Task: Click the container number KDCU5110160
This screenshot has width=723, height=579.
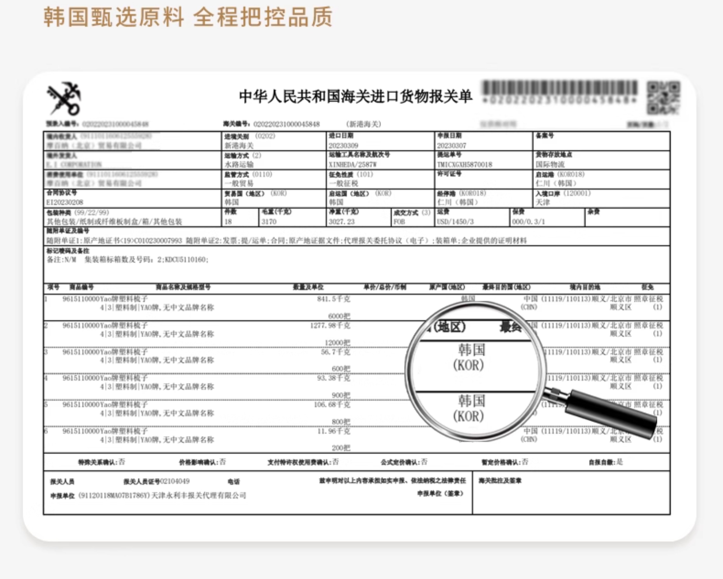Action: [x=186, y=260]
